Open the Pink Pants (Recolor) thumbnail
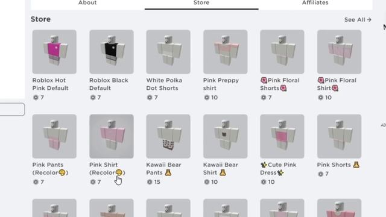This screenshot has width=386, height=217. 54,136
